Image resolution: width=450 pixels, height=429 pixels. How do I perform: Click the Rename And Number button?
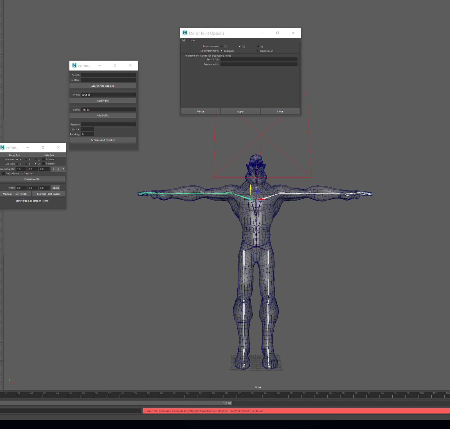[103, 140]
